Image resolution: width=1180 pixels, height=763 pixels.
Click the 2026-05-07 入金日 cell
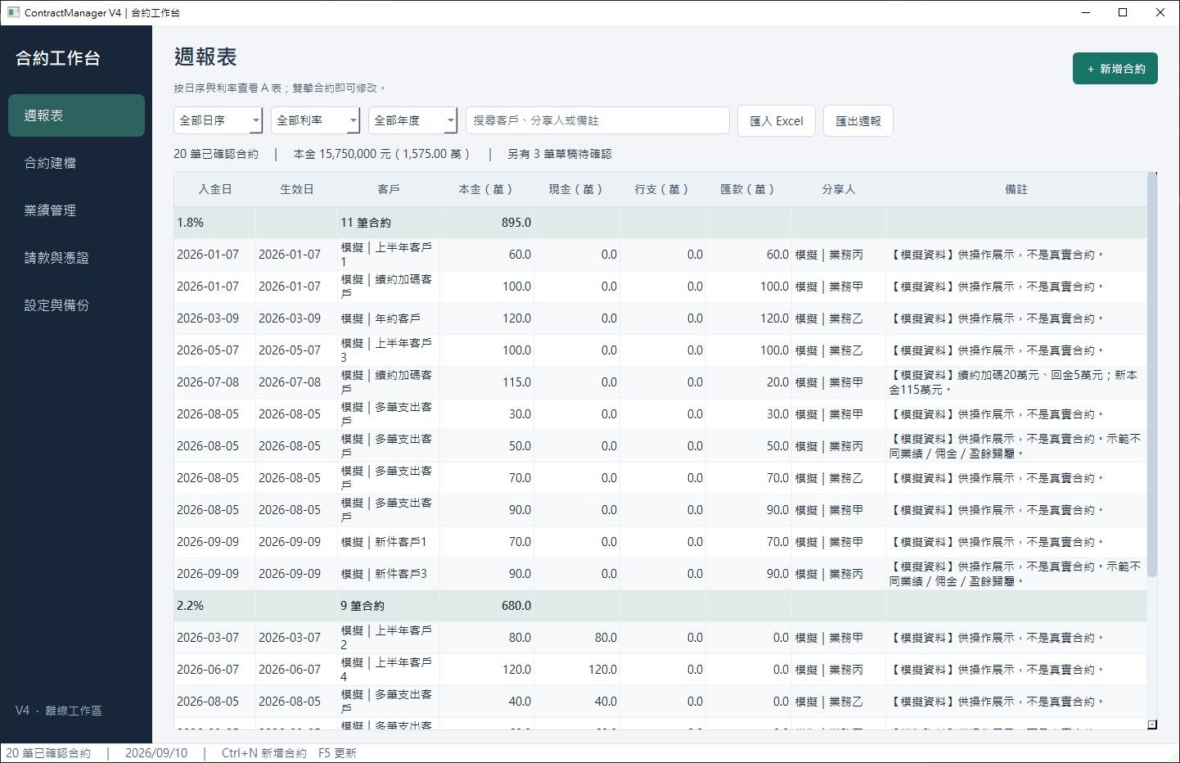coord(214,350)
